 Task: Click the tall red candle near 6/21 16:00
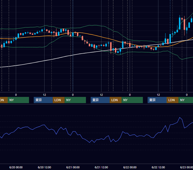tap(111, 47)
